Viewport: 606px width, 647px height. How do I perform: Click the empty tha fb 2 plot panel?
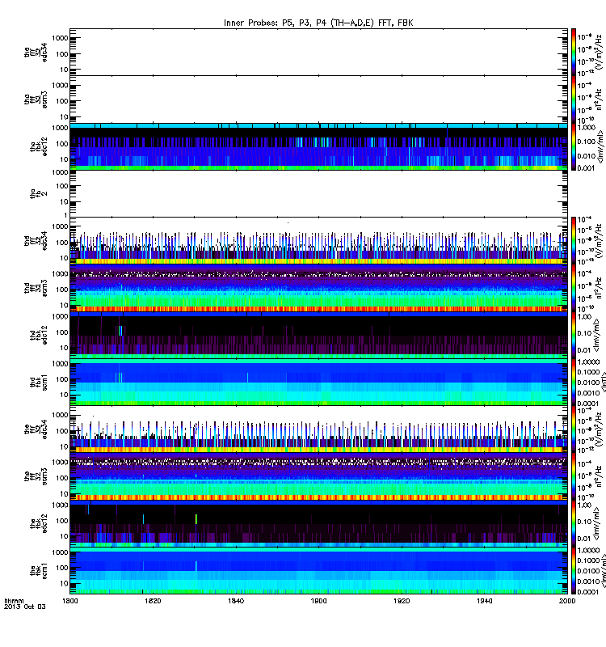tap(318, 193)
